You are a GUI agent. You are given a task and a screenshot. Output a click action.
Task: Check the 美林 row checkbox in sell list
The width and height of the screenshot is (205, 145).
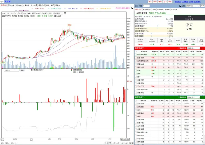(x=136, y=116)
